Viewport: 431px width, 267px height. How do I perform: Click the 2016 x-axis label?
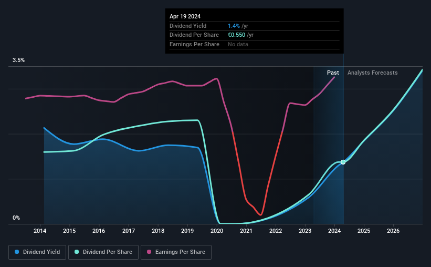[x=99, y=231]
